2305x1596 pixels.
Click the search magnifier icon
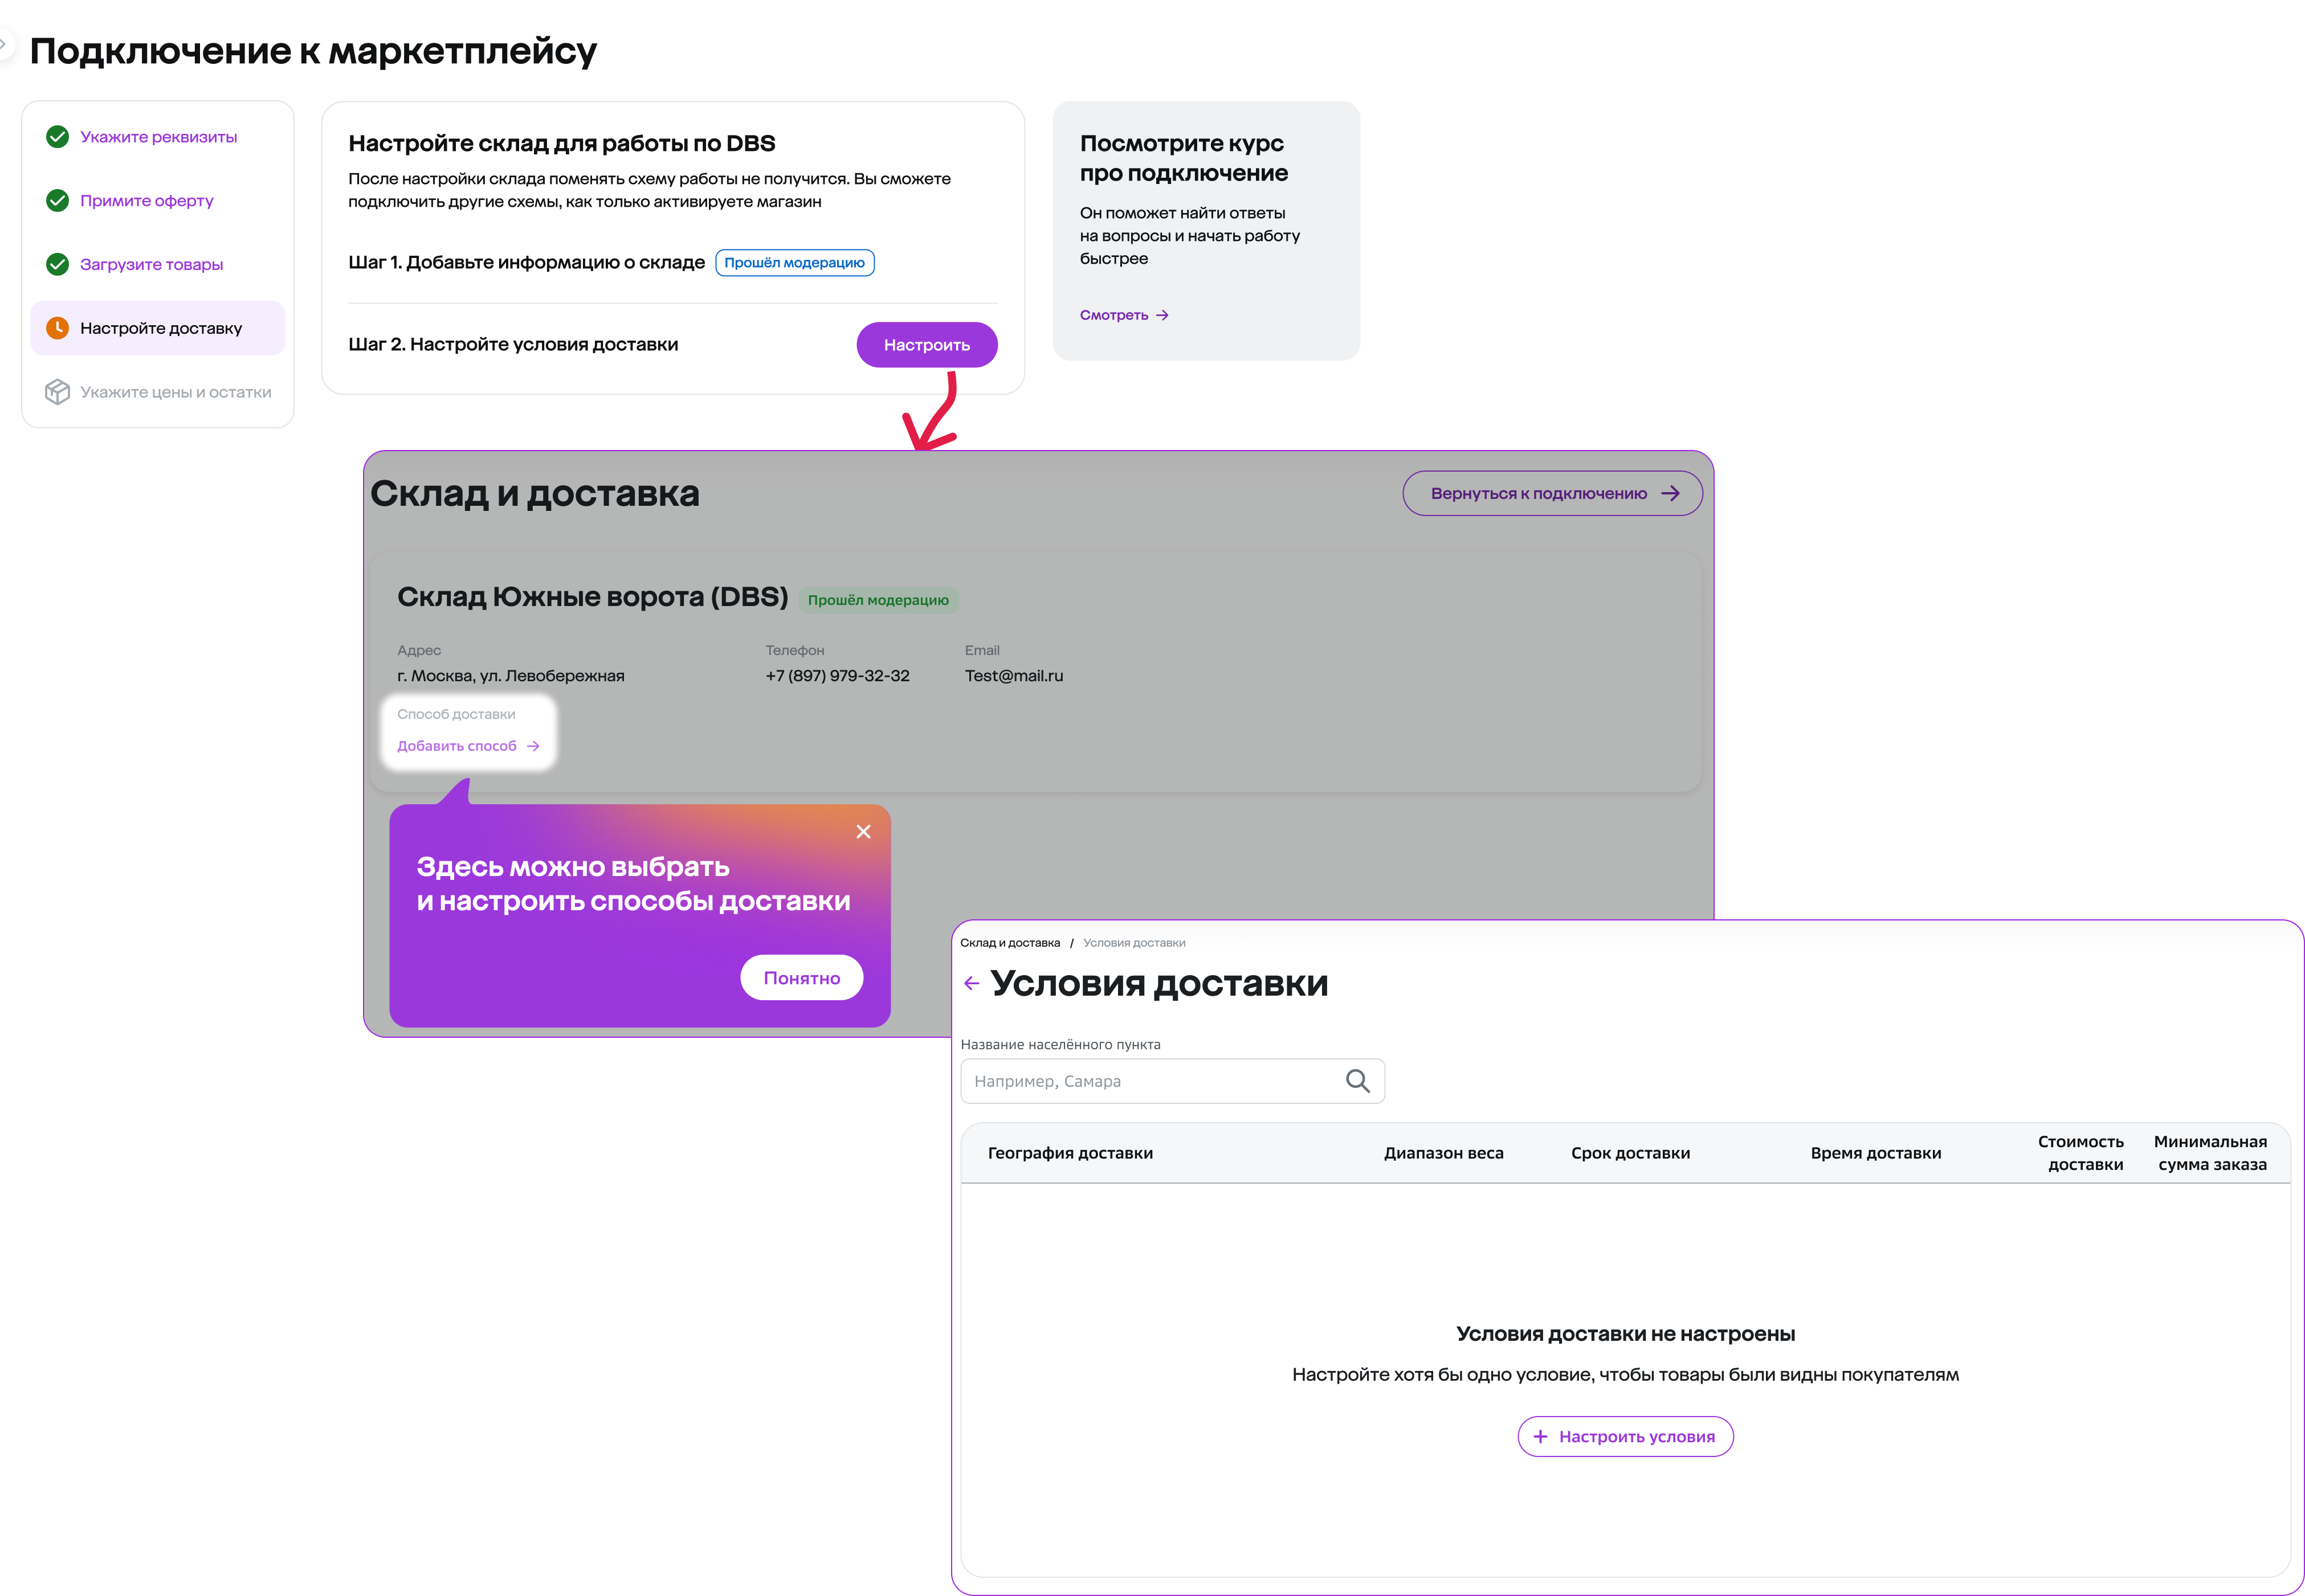[1357, 1081]
